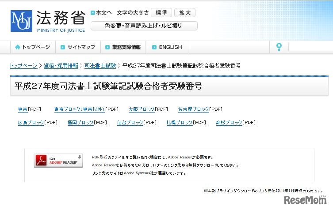Open 名古屋ブロック PDF link
This screenshot has width=333, height=210.
tap(193, 109)
